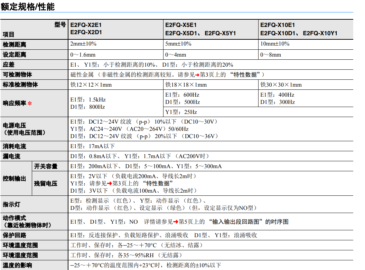
Task: Select model E2FQ-X2D1 in header
Action: pos(86,32)
